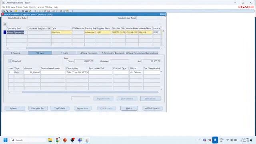Viewport: 256px width, 144px height.
Task: Click the Match button
Action: click(129, 108)
